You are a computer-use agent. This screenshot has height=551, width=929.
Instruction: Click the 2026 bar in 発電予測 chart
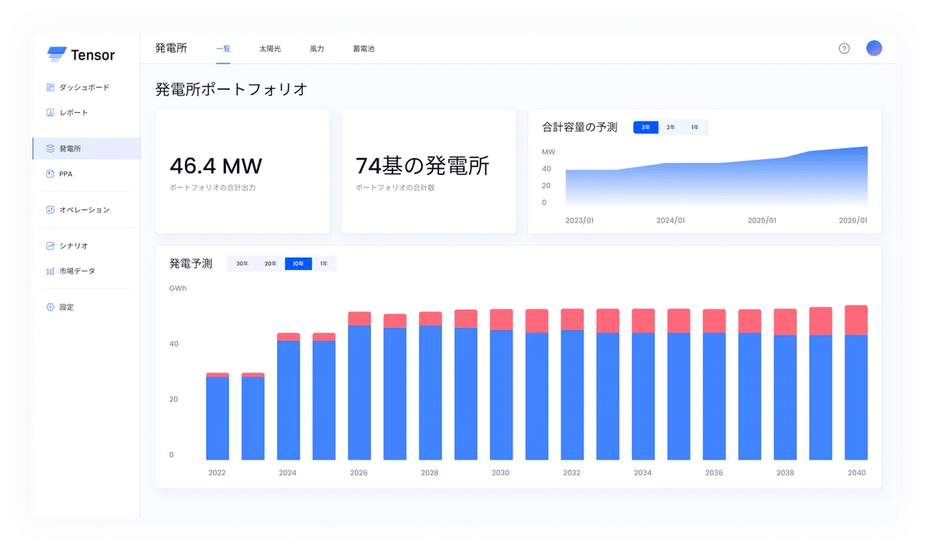point(359,386)
